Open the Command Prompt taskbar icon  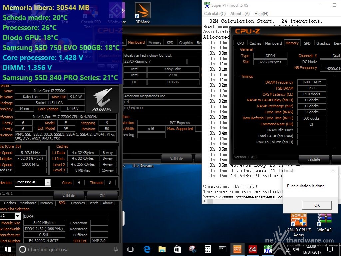pos(222,249)
